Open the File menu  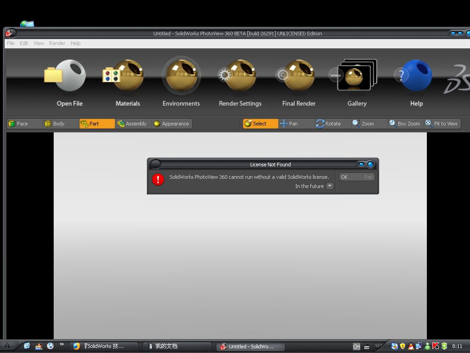(11, 43)
